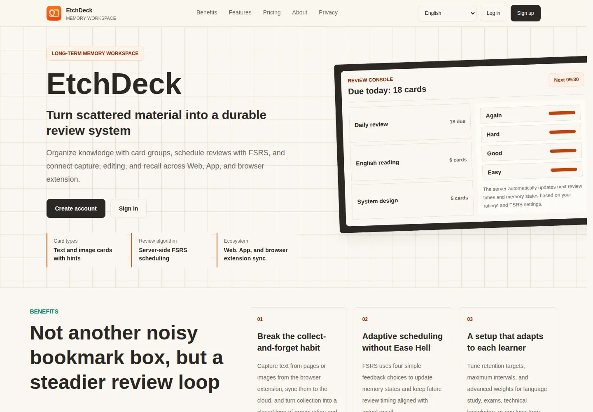Click the 03 card number
Screen dimensions: 593x412
(470, 319)
